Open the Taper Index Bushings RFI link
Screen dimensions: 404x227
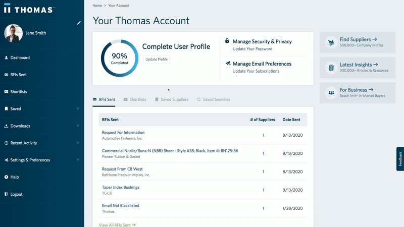[121, 187]
